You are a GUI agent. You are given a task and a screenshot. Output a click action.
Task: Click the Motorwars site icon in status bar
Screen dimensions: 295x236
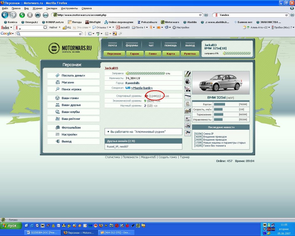coord(3,220)
